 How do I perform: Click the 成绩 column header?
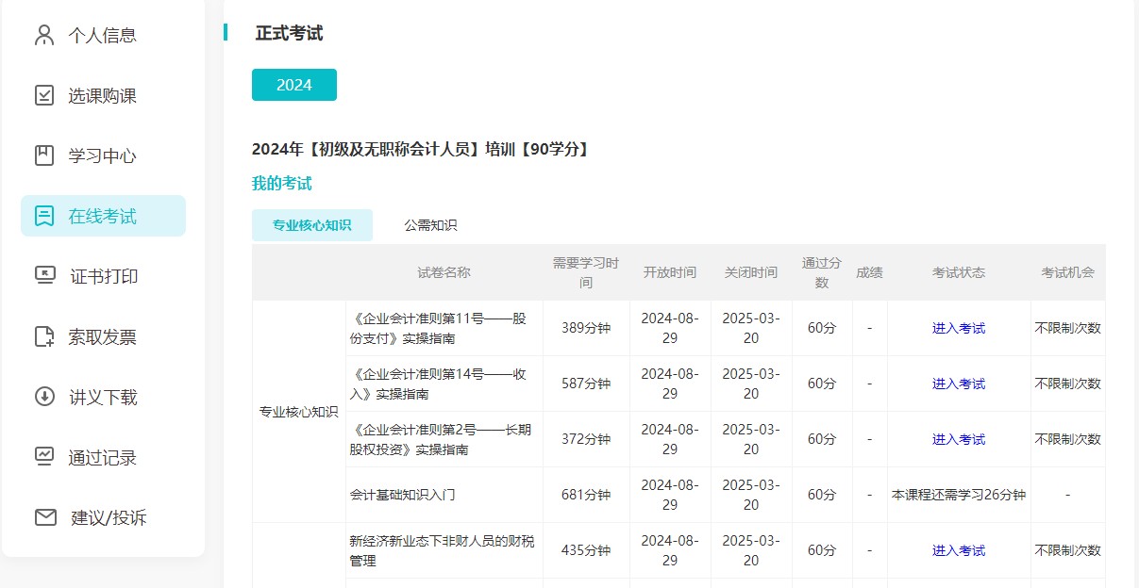click(x=869, y=272)
